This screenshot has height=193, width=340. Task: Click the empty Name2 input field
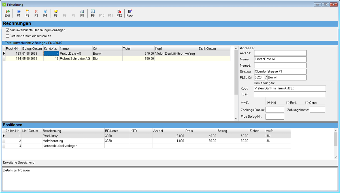click(280, 65)
